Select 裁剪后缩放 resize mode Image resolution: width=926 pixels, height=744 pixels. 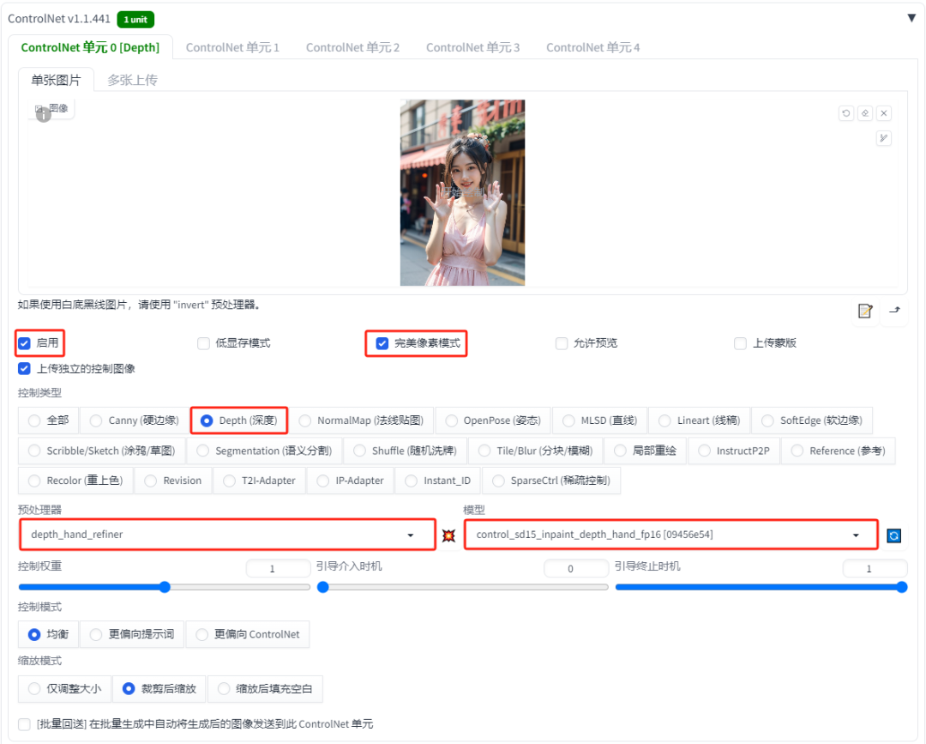[x=159, y=689]
